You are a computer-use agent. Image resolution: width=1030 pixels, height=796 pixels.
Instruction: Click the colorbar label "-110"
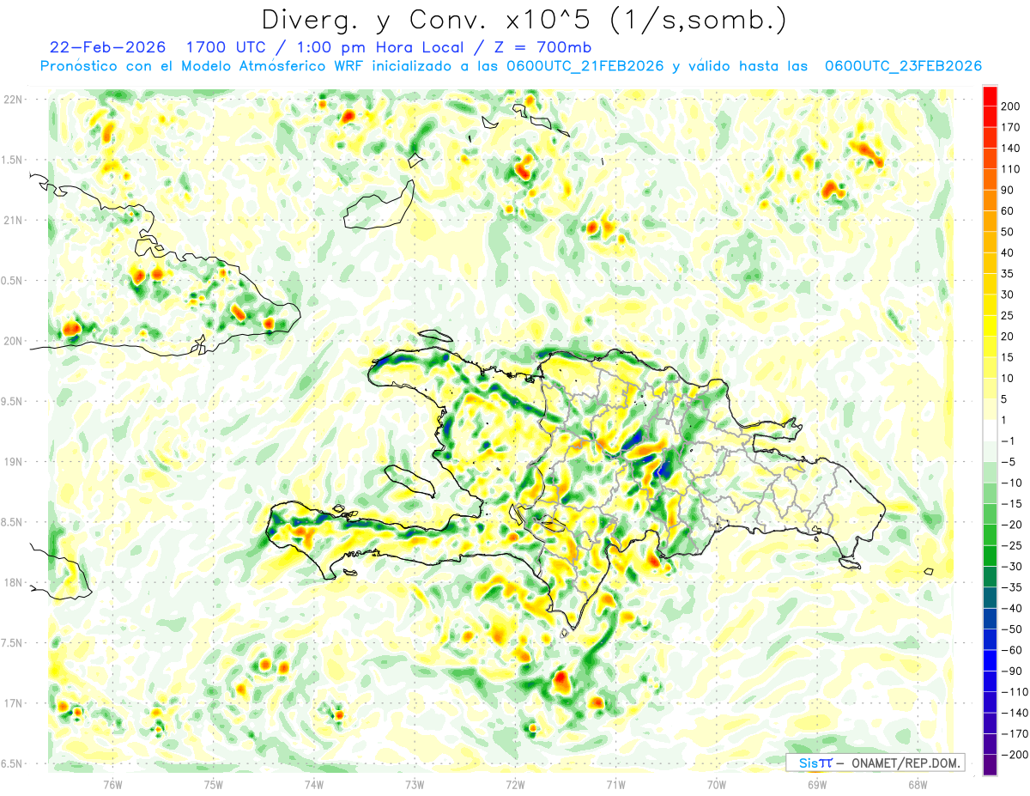(x=1015, y=693)
